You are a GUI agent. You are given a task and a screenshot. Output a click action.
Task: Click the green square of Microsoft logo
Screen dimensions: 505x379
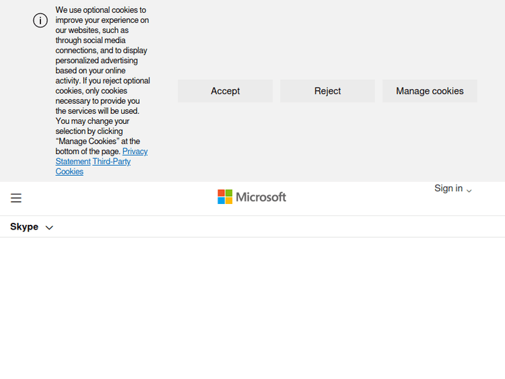tap(229, 193)
